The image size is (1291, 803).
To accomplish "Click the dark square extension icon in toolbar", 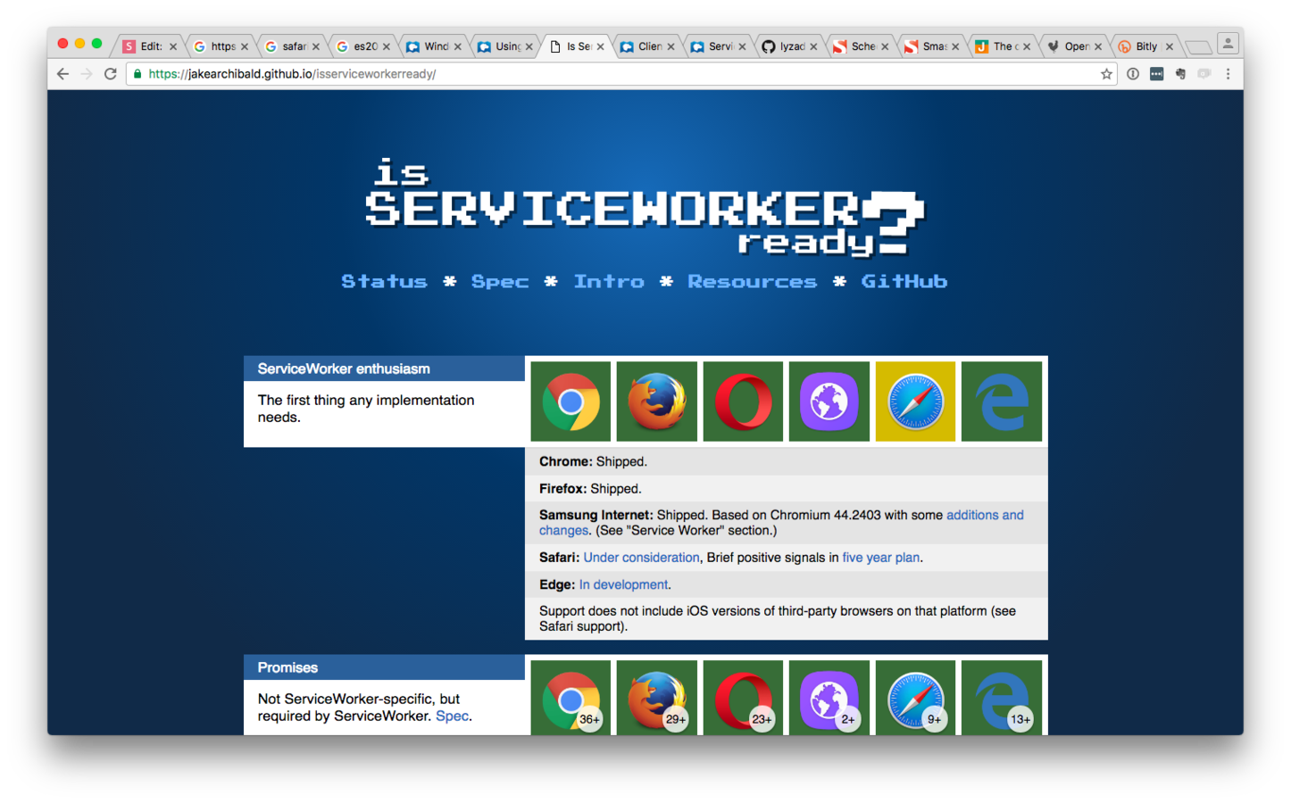I will click(1156, 74).
